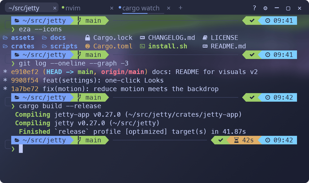The image size is (309, 183).
Task: Click the prompt chevron before cargo build
Action: (13, 106)
